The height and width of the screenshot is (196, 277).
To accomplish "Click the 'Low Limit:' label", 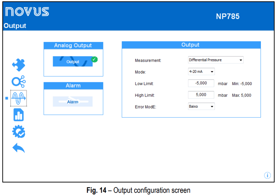I will 144,84.
